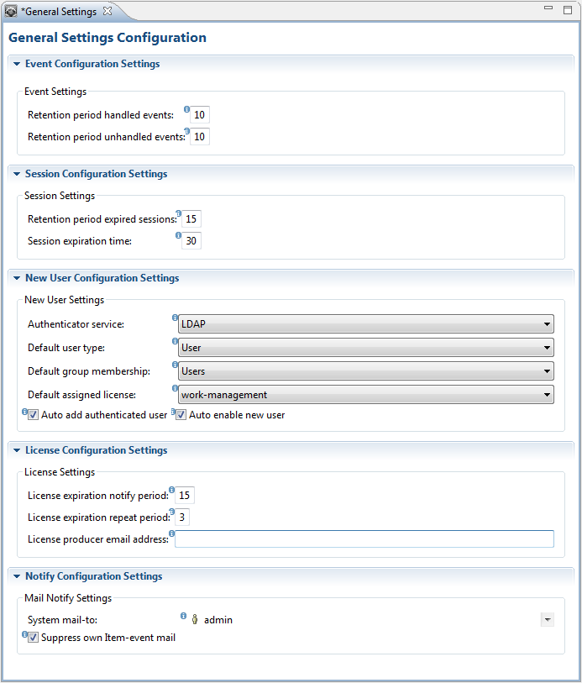
Task: Open the Authenticator service LDAP dropdown
Action: pyautogui.click(x=547, y=324)
